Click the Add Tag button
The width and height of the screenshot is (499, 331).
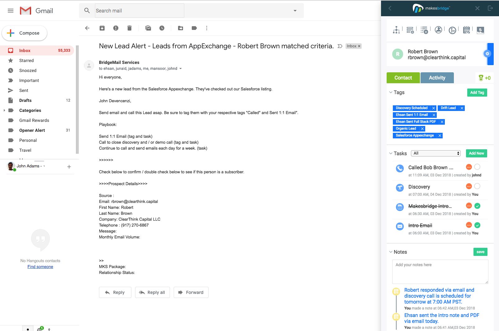tap(477, 93)
